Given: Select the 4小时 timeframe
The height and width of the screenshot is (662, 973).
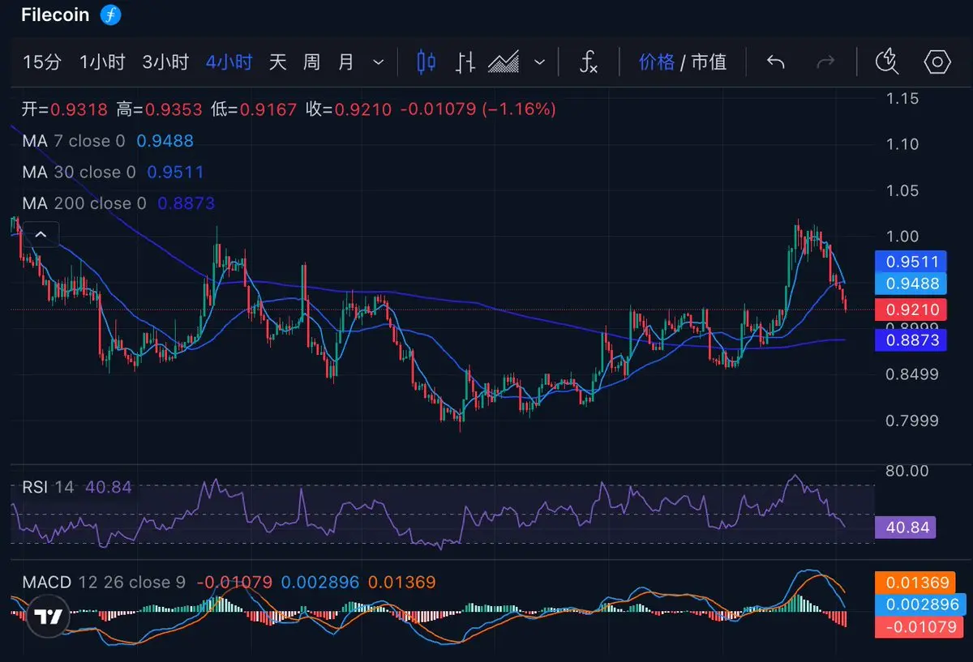Looking at the screenshot, I should 229,62.
